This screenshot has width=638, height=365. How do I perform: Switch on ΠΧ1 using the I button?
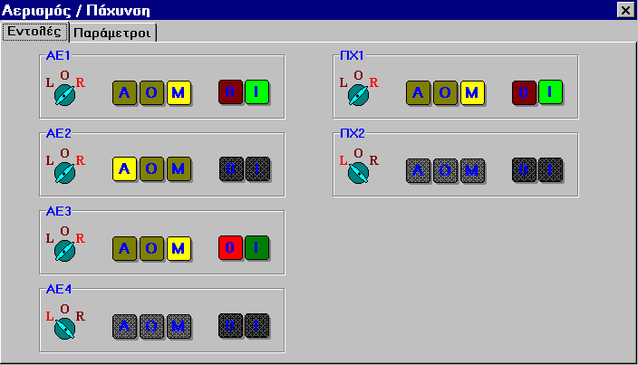pos(551,92)
